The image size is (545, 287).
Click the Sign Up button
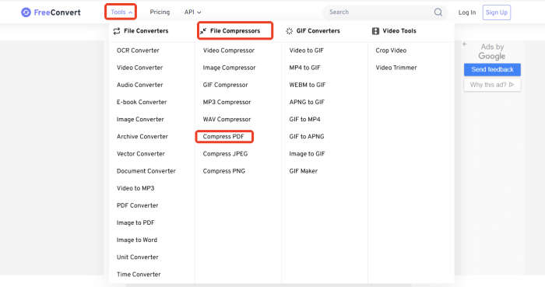click(x=497, y=12)
